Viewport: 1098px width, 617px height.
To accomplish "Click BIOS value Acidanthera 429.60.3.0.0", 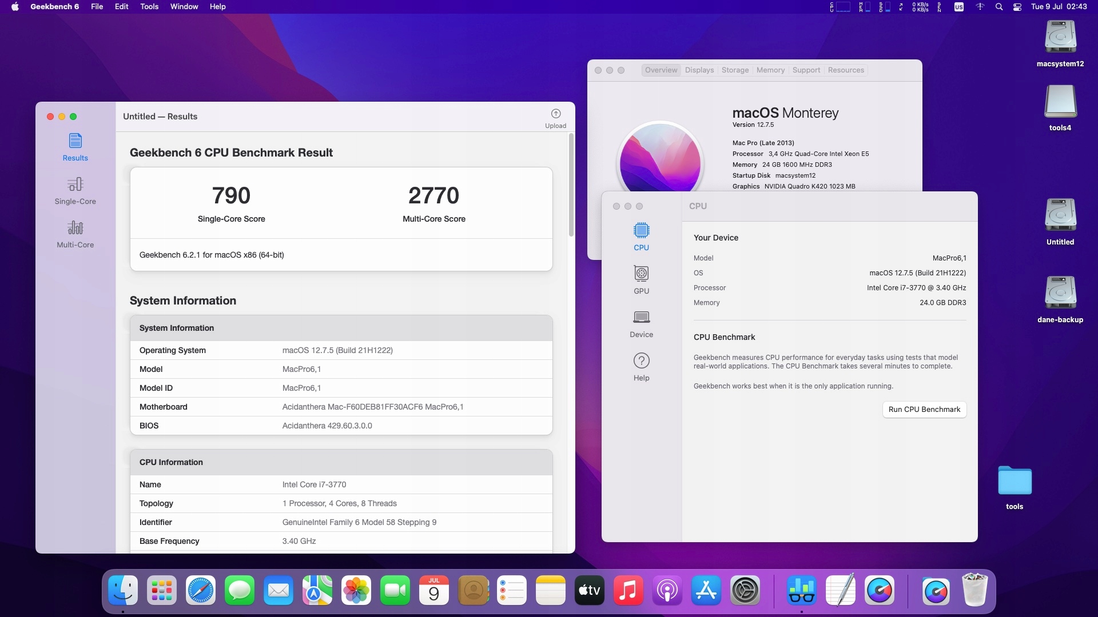I will [x=327, y=426].
